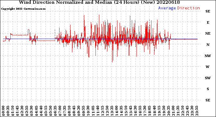Click the 19:50 time axis label
216x117 pixels.
click(x=164, y=111)
